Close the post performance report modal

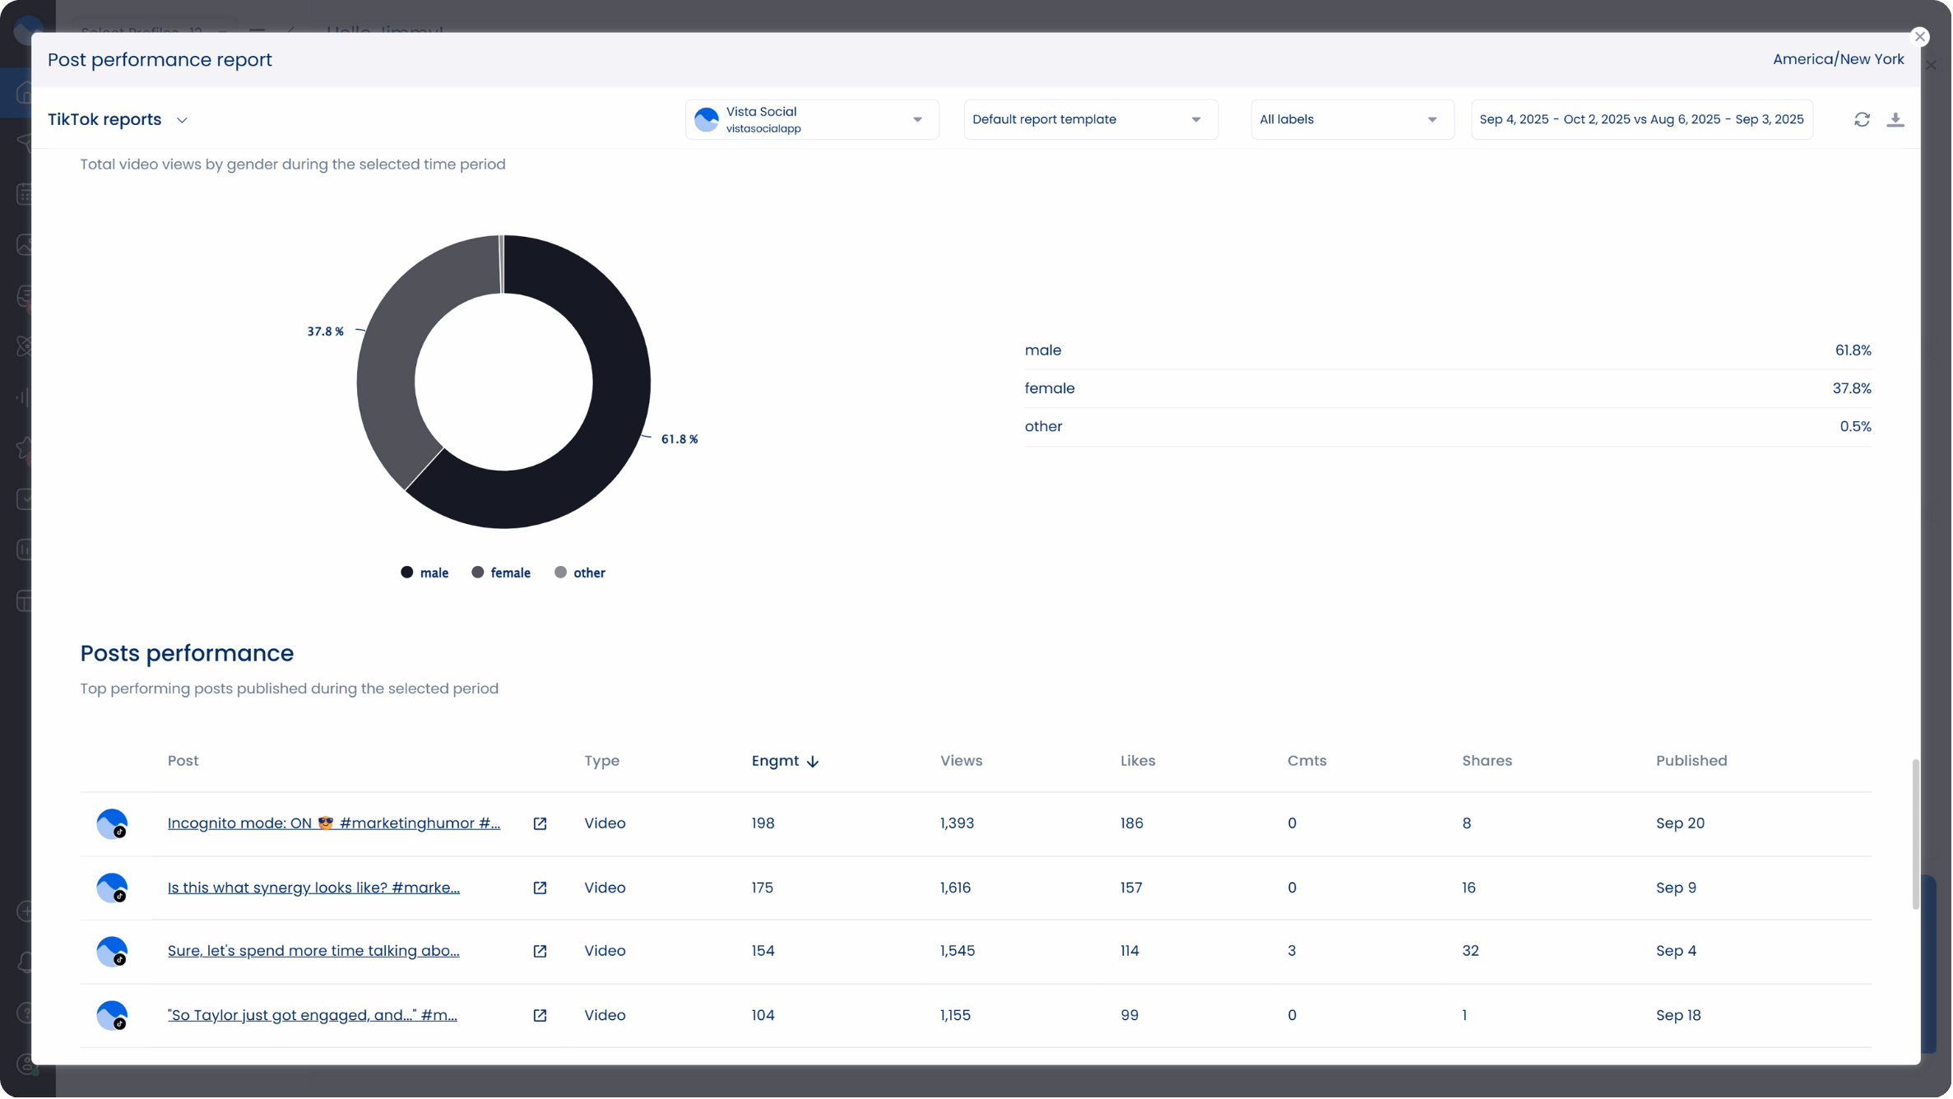coord(1919,36)
